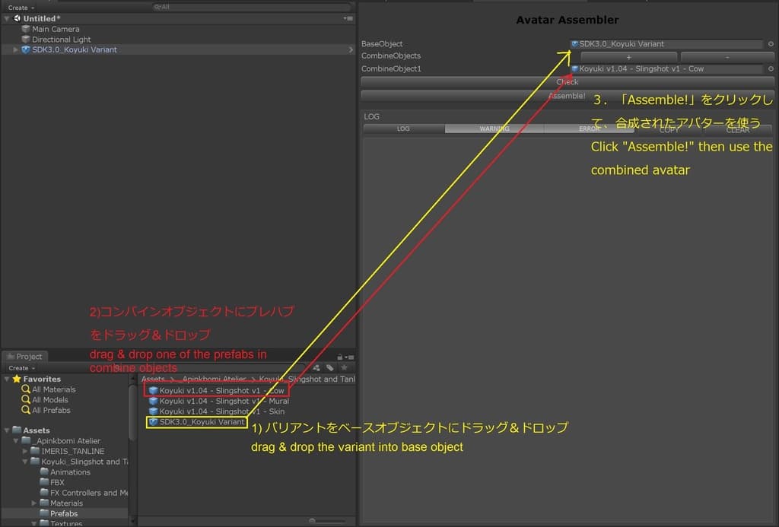
Task: Click the object picker circle for CombineObject1
Action: coord(770,69)
